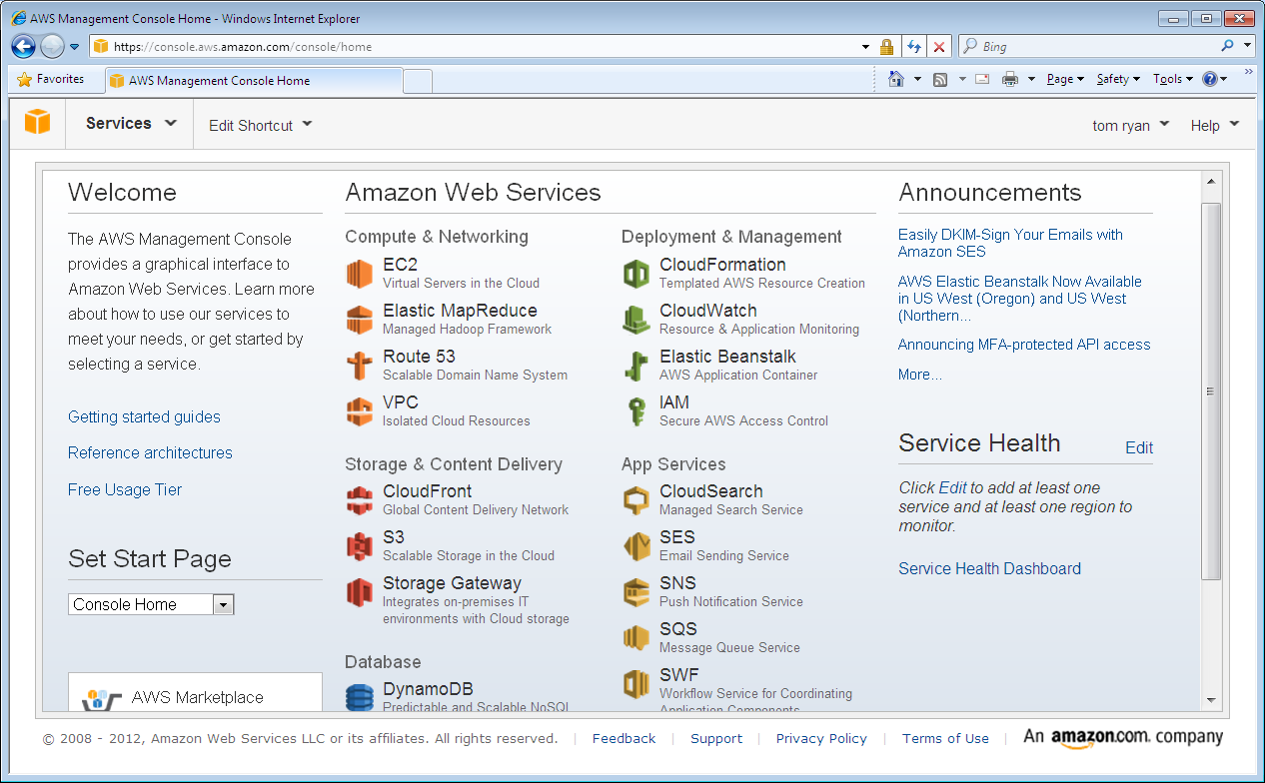The height and width of the screenshot is (783, 1265).
Task: Open Reference architectures link
Action: click(150, 452)
